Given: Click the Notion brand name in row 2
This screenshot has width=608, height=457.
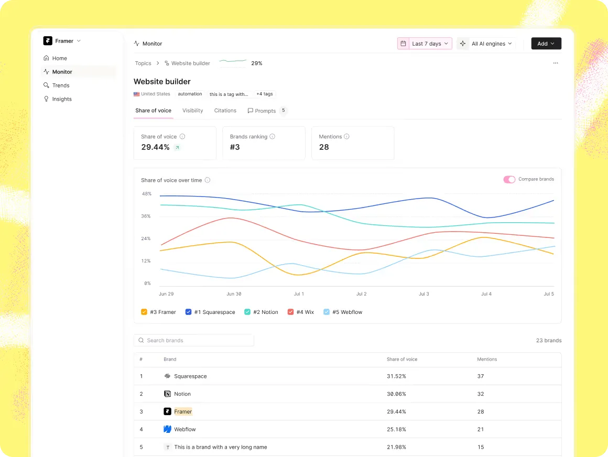Looking at the screenshot, I should point(182,394).
